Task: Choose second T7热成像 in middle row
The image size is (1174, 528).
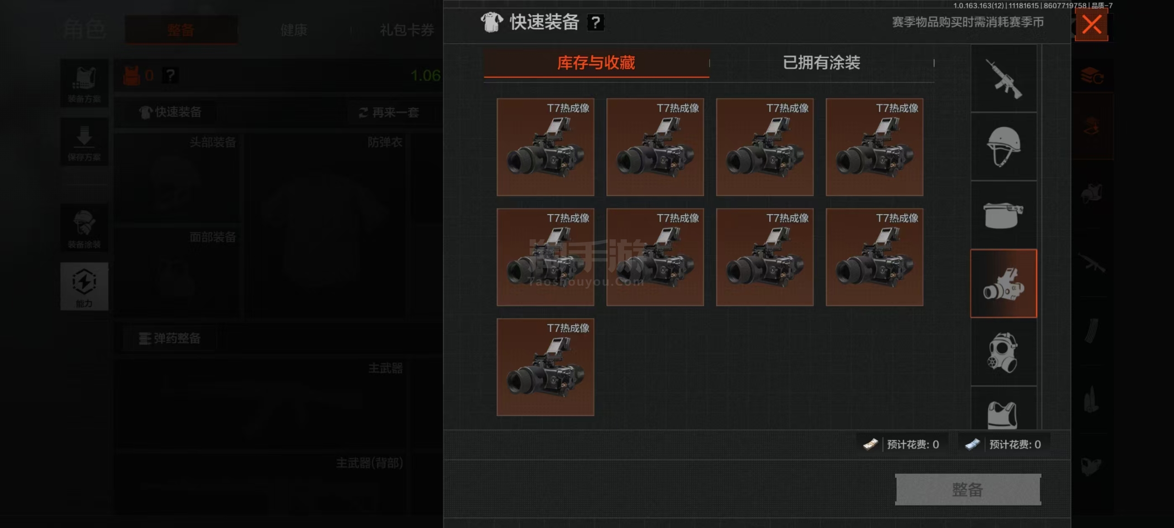Action: [x=655, y=257]
